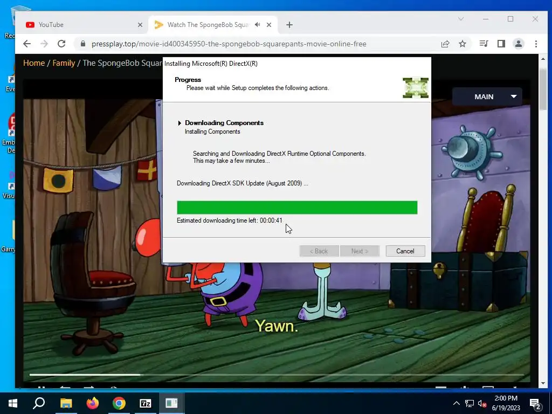Close the YouTube tab
Image resolution: width=552 pixels, height=414 pixels.
click(140, 25)
